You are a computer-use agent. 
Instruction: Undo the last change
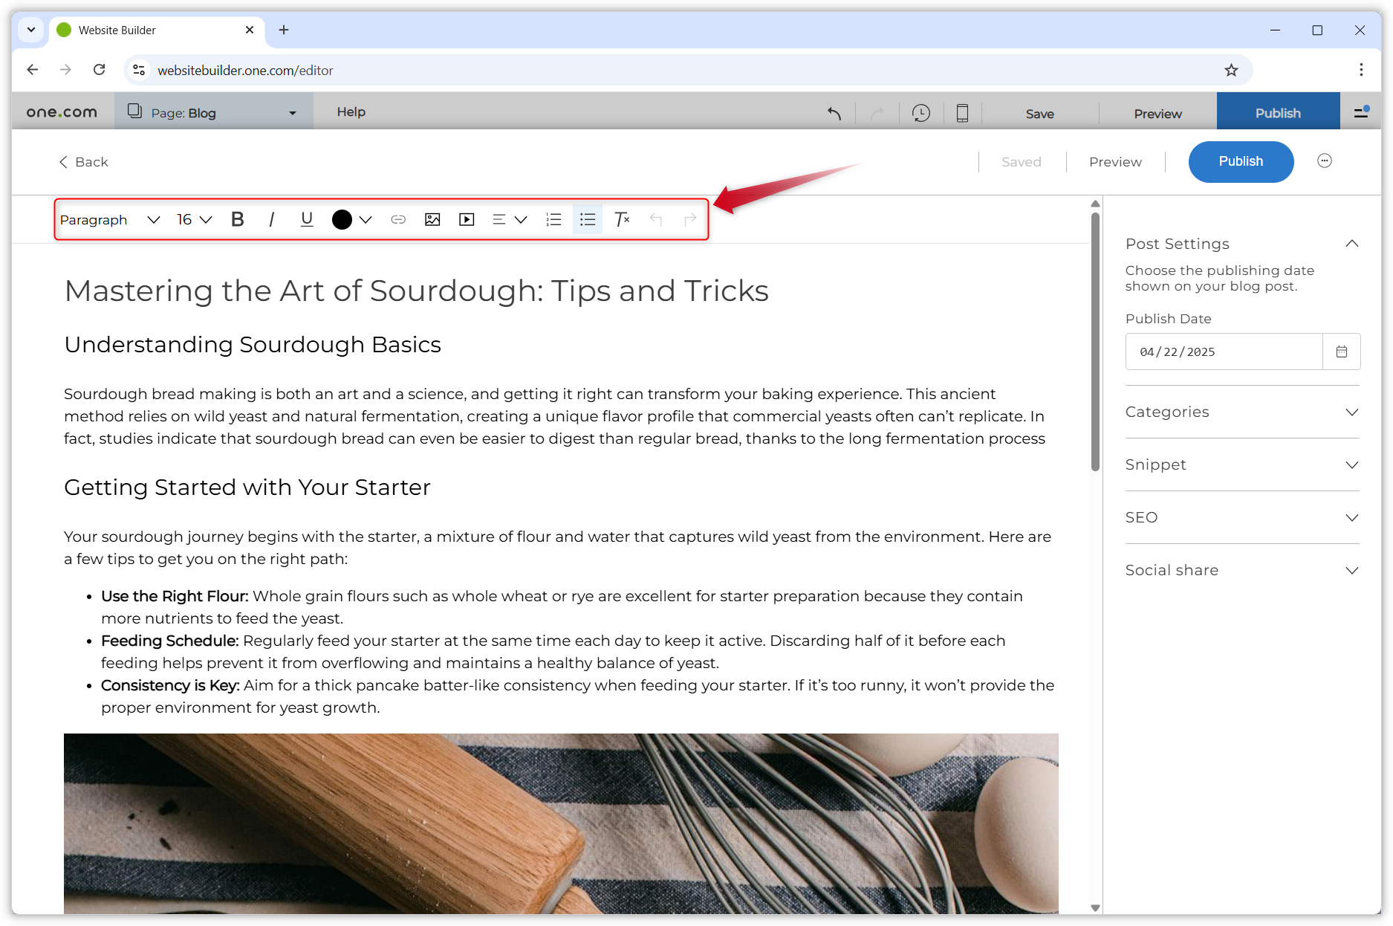pos(655,219)
